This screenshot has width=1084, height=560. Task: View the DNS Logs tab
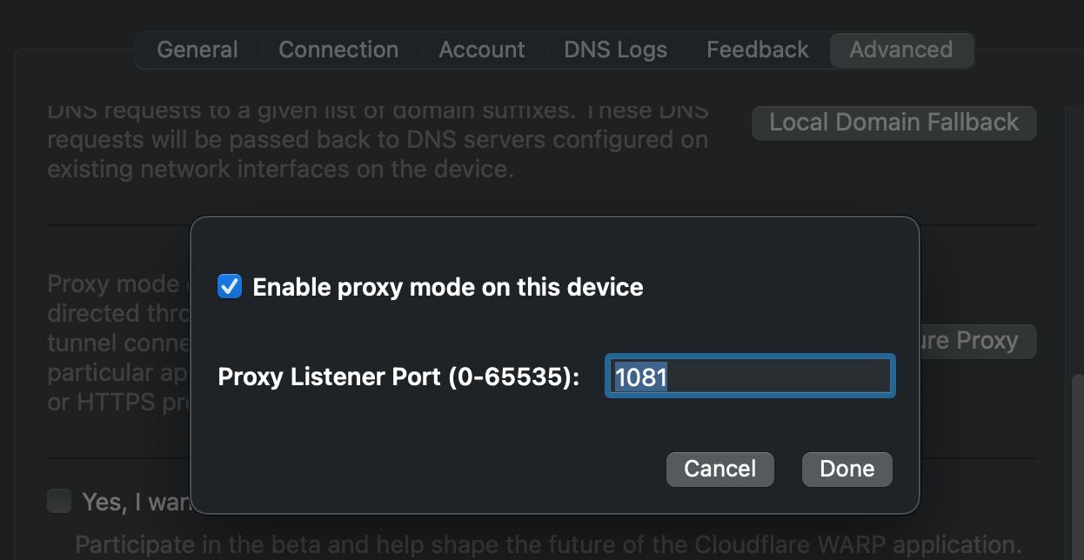[616, 50]
